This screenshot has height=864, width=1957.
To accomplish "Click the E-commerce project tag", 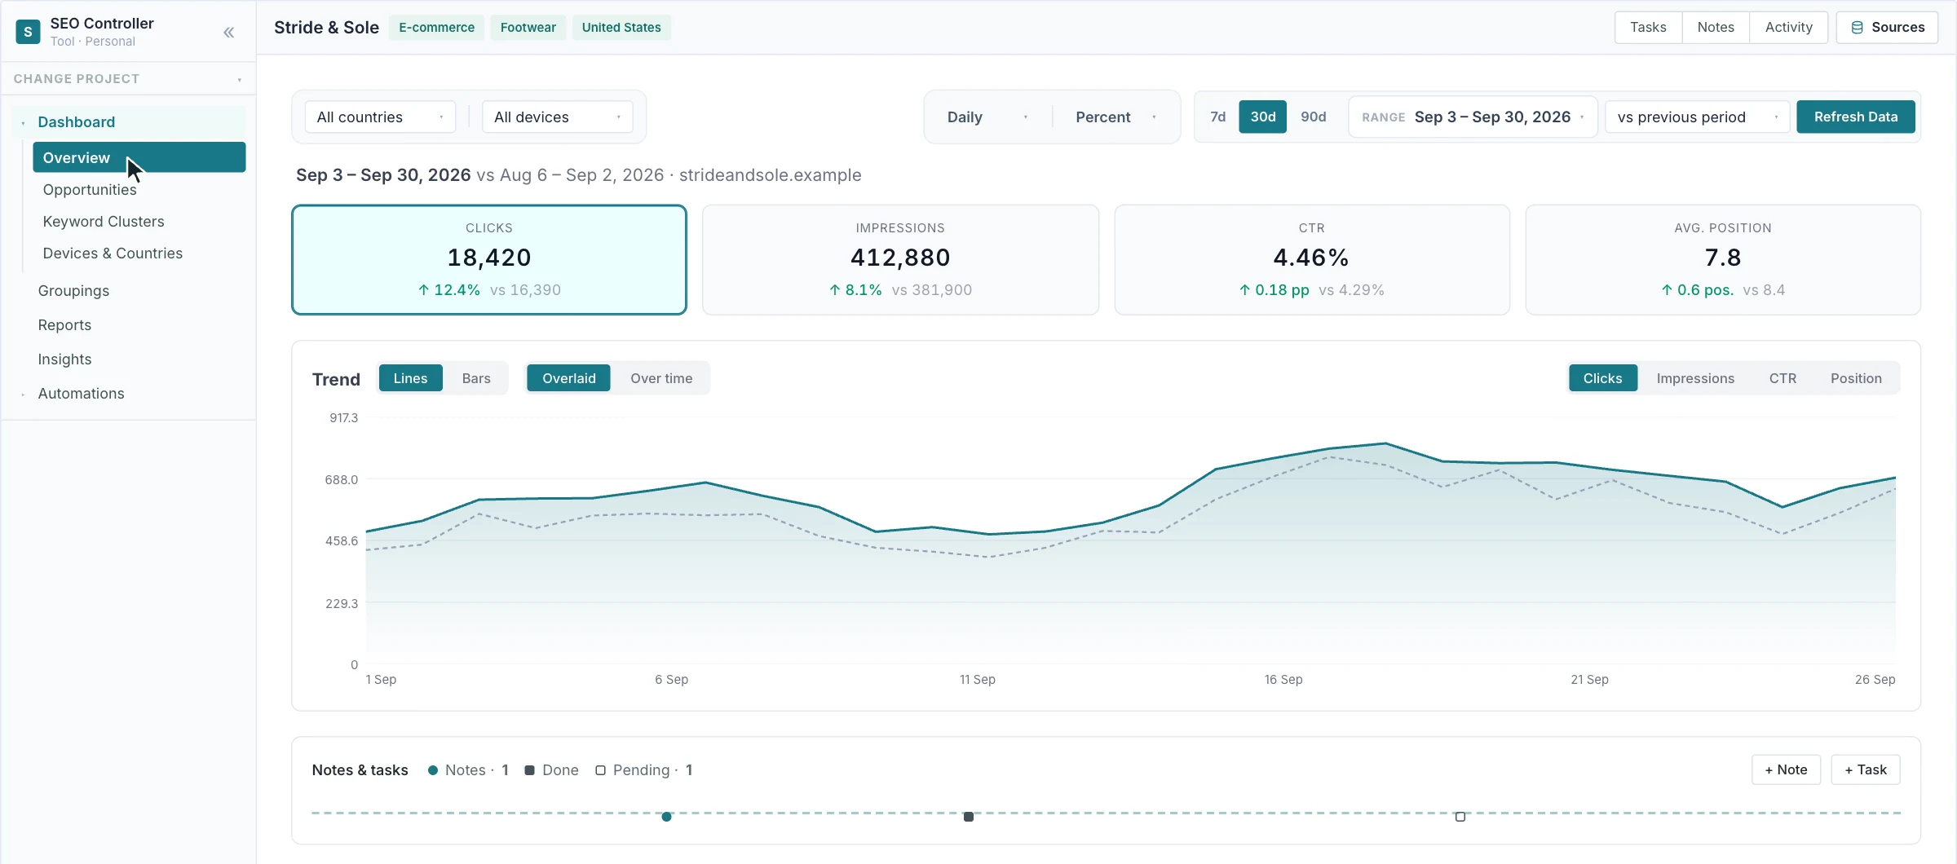I will (x=436, y=27).
